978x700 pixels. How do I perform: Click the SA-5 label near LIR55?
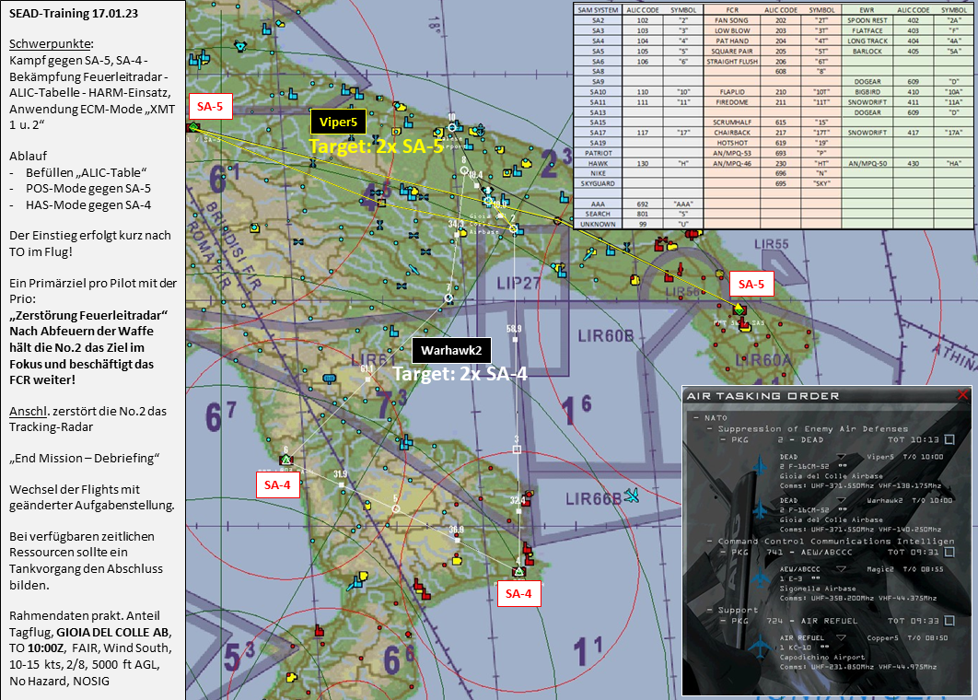click(x=751, y=284)
